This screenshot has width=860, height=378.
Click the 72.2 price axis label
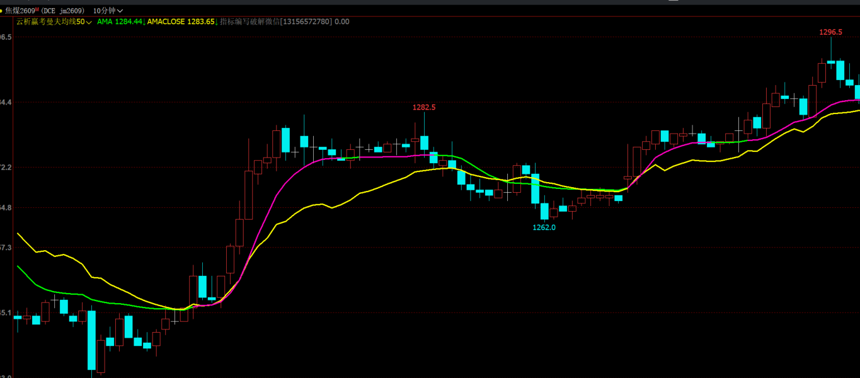coord(6,168)
